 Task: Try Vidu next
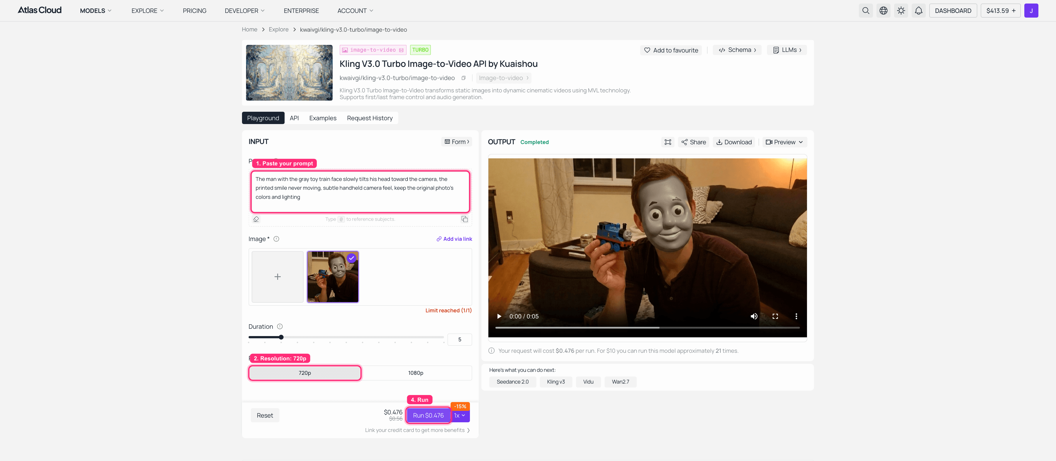pos(588,382)
